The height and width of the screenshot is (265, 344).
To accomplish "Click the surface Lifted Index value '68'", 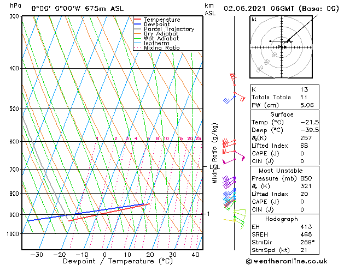I will 304,146.
